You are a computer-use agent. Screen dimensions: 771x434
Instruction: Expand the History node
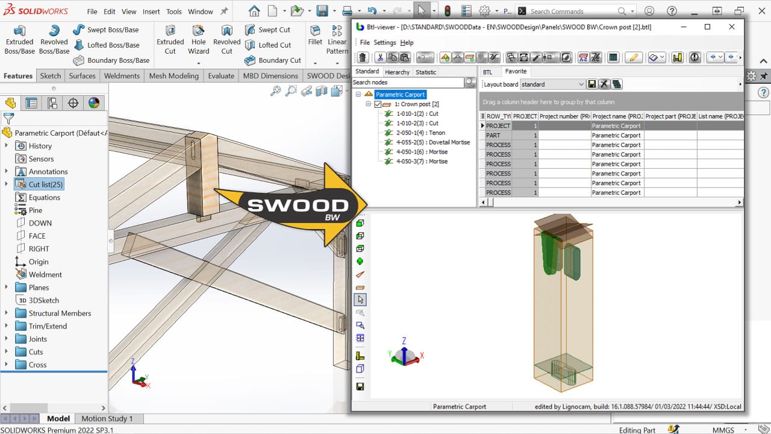tap(7, 146)
